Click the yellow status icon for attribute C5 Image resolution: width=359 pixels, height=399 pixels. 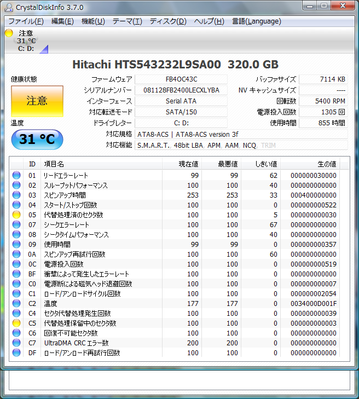(16, 323)
